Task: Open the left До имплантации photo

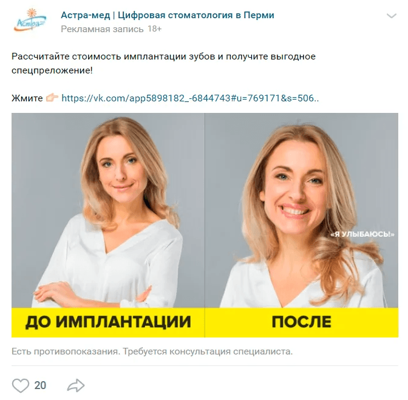Action: [x=108, y=210]
